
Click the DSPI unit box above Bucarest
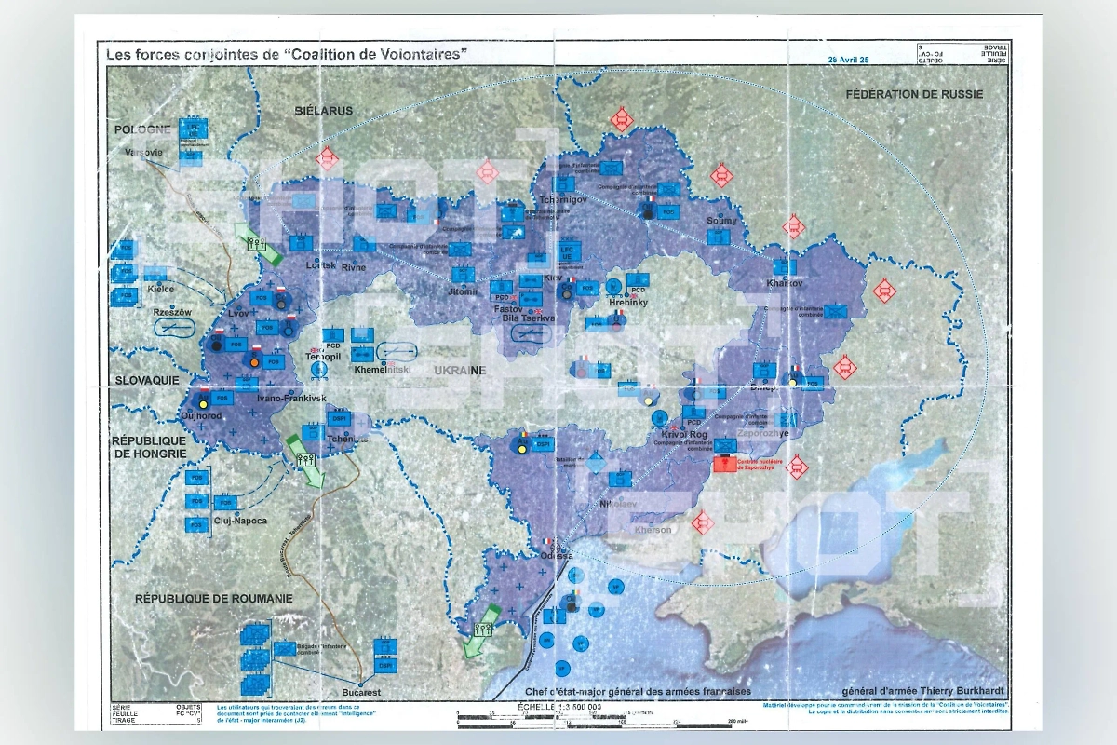coord(384,666)
